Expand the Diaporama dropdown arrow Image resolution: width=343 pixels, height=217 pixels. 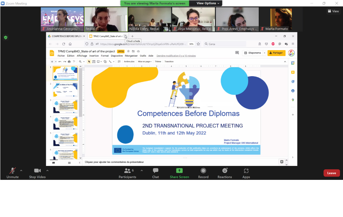265,53
